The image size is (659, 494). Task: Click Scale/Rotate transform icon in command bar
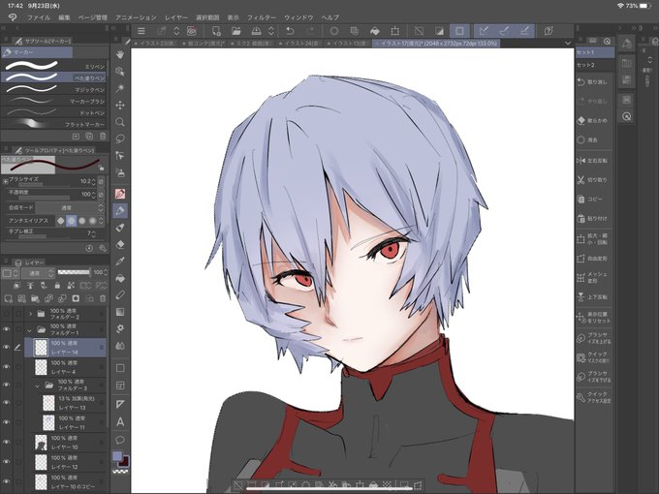395,31
